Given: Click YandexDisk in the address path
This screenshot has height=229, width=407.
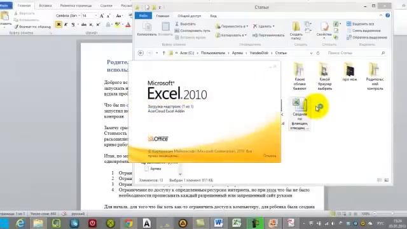Looking at the screenshot, I should (259, 53).
